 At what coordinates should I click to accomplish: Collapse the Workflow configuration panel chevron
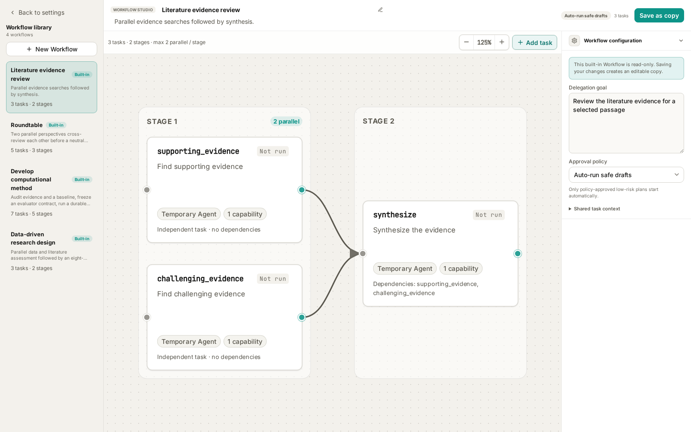pyautogui.click(x=681, y=41)
